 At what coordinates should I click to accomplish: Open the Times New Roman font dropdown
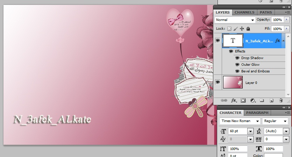coord(240,121)
